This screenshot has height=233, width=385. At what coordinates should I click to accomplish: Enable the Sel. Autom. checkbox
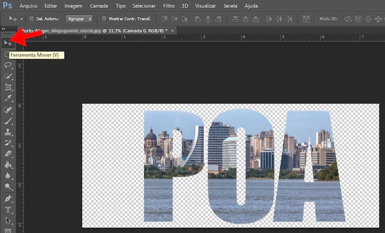(x=31, y=19)
